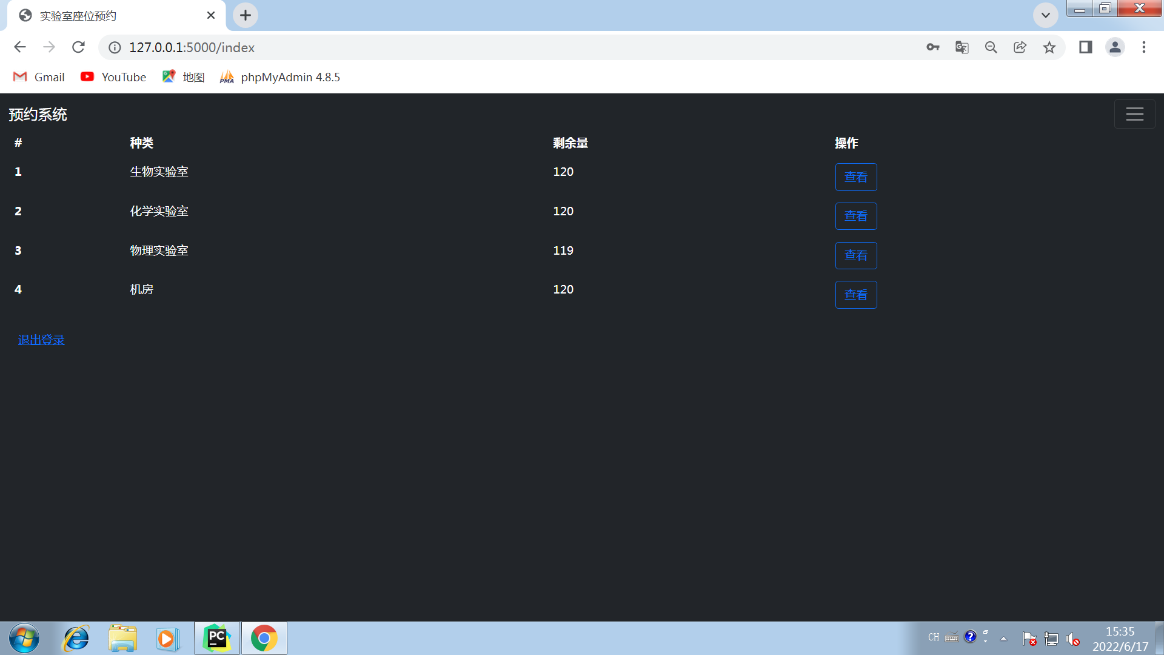The image size is (1164, 655).
Task: Open the browser profile avatar icon
Action: pos(1115,47)
